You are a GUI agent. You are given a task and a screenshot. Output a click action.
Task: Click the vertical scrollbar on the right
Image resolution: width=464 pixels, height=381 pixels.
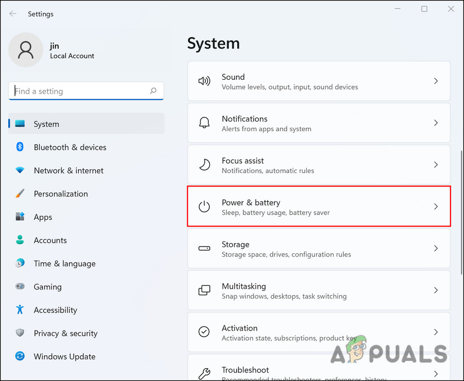[x=461, y=211]
